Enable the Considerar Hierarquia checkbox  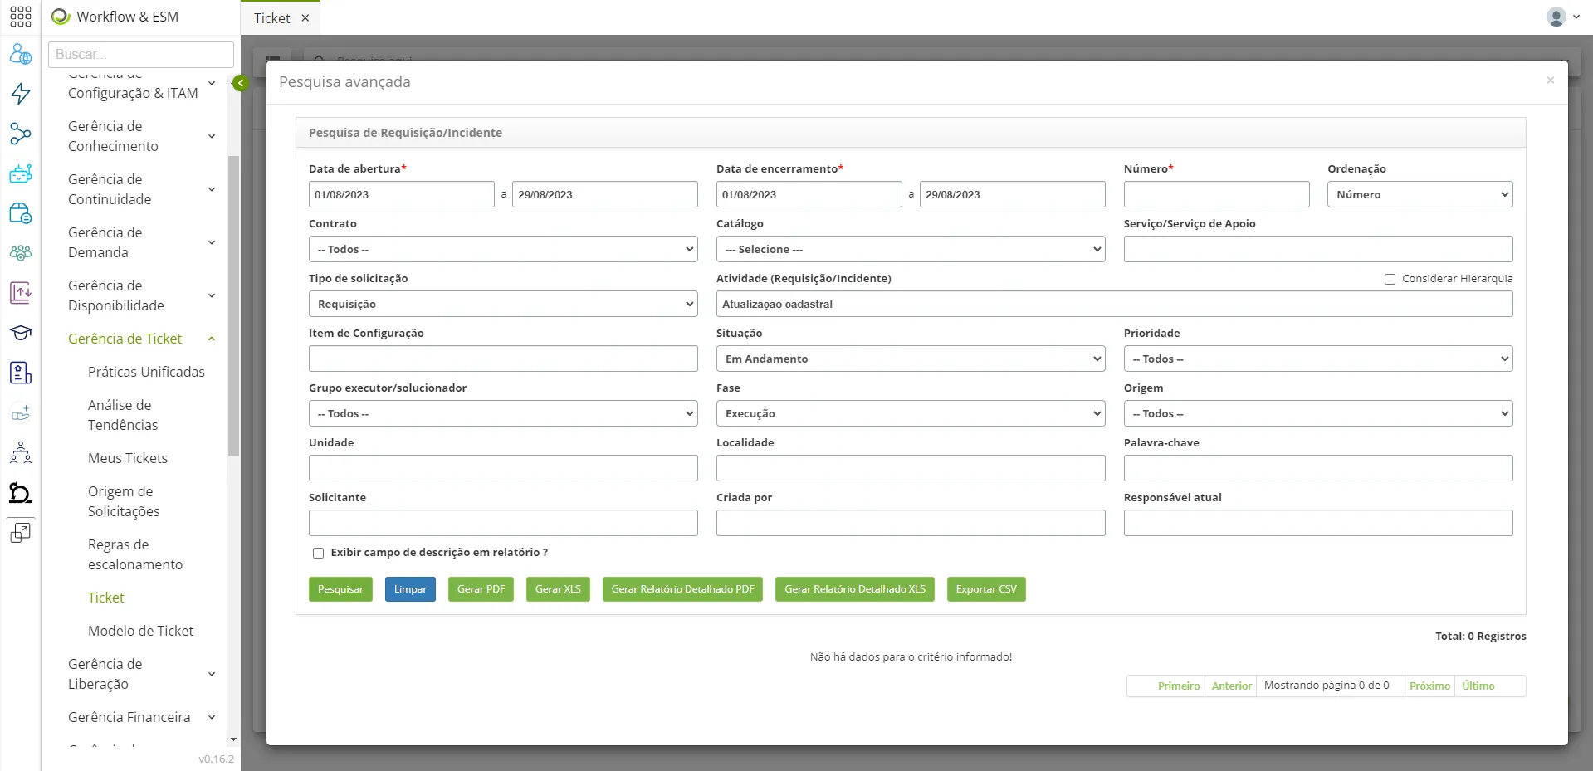coord(1390,279)
